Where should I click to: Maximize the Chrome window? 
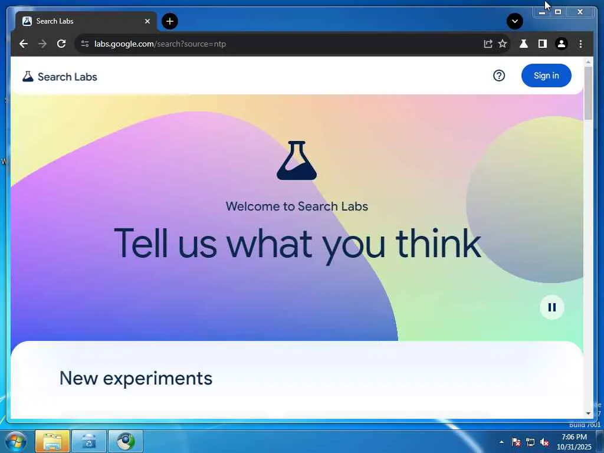558,12
